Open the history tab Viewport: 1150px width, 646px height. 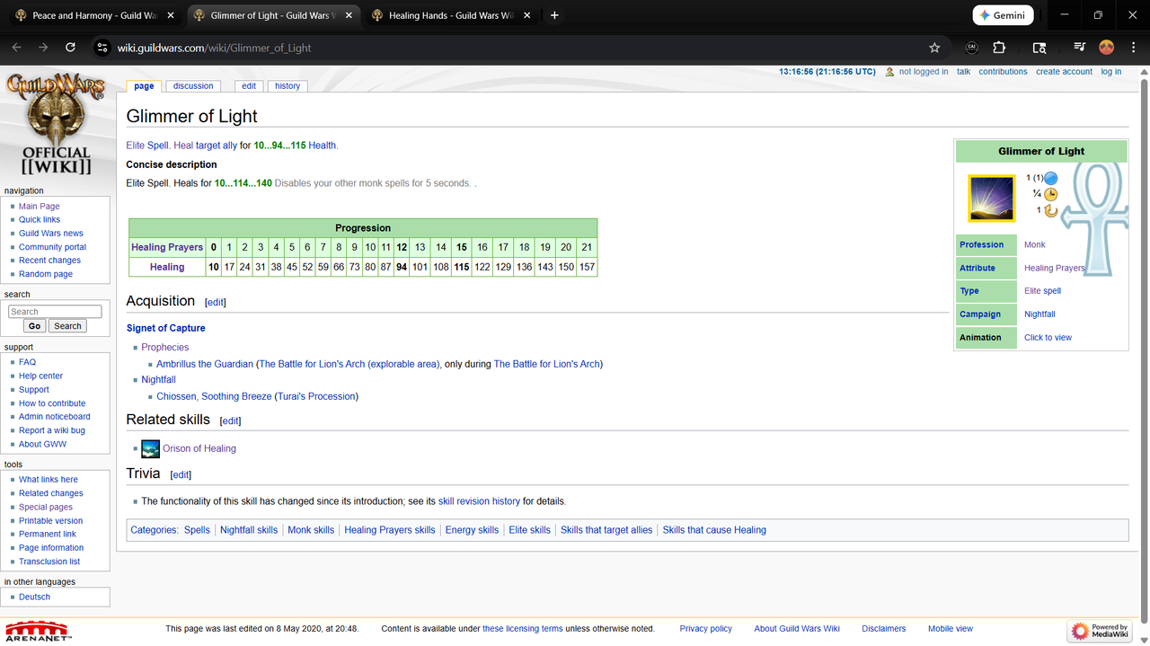click(x=287, y=86)
